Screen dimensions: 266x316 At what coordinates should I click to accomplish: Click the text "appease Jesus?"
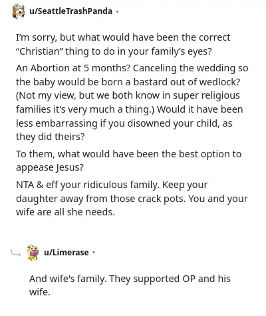coord(50,167)
